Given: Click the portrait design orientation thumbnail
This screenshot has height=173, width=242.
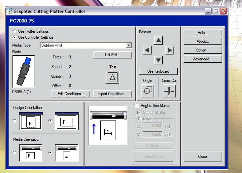Looking at the screenshot, I should click(x=31, y=121).
